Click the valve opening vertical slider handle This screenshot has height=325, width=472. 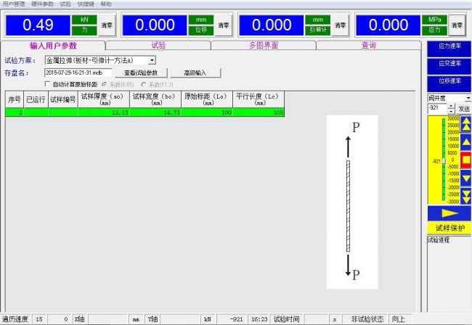coord(444,161)
